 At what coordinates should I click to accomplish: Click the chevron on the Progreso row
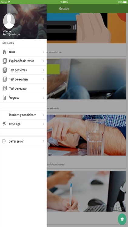[x=43, y=98]
